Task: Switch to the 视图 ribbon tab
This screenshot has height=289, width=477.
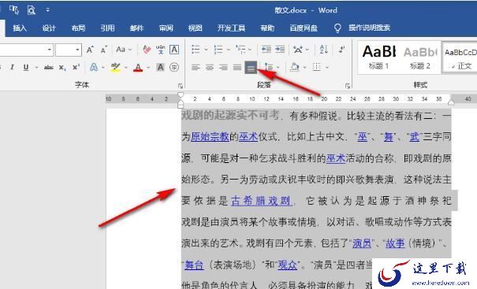Action: click(195, 28)
